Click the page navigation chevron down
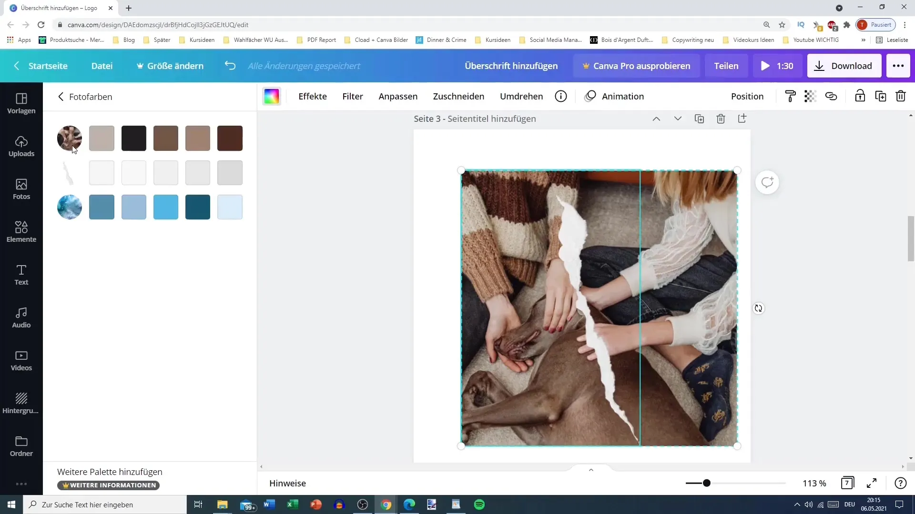The image size is (915, 514). tap(678, 119)
